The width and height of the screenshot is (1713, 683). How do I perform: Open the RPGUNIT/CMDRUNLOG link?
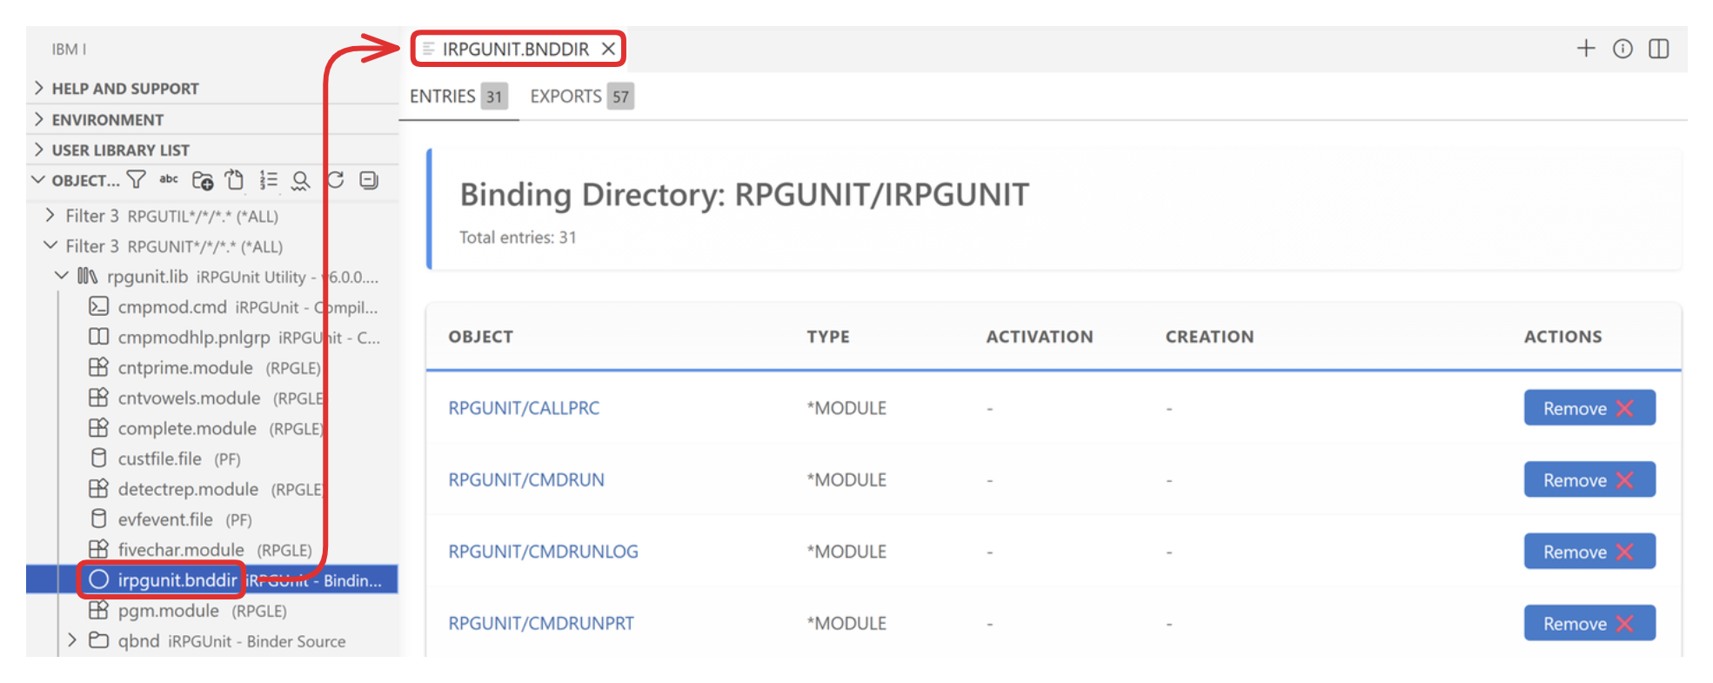543,552
